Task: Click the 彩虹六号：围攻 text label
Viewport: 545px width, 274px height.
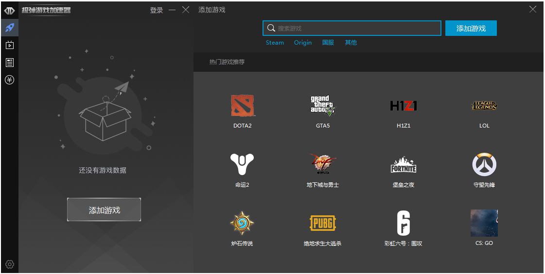Action: (x=404, y=243)
